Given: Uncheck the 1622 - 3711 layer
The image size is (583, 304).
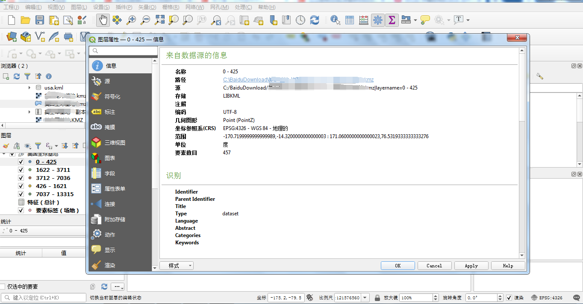Looking at the screenshot, I should tap(20, 170).
